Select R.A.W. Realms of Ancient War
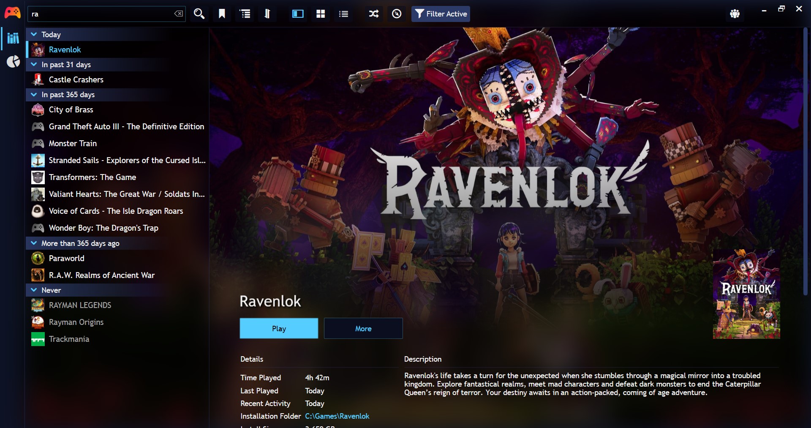The image size is (811, 428). tap(117, 275)
